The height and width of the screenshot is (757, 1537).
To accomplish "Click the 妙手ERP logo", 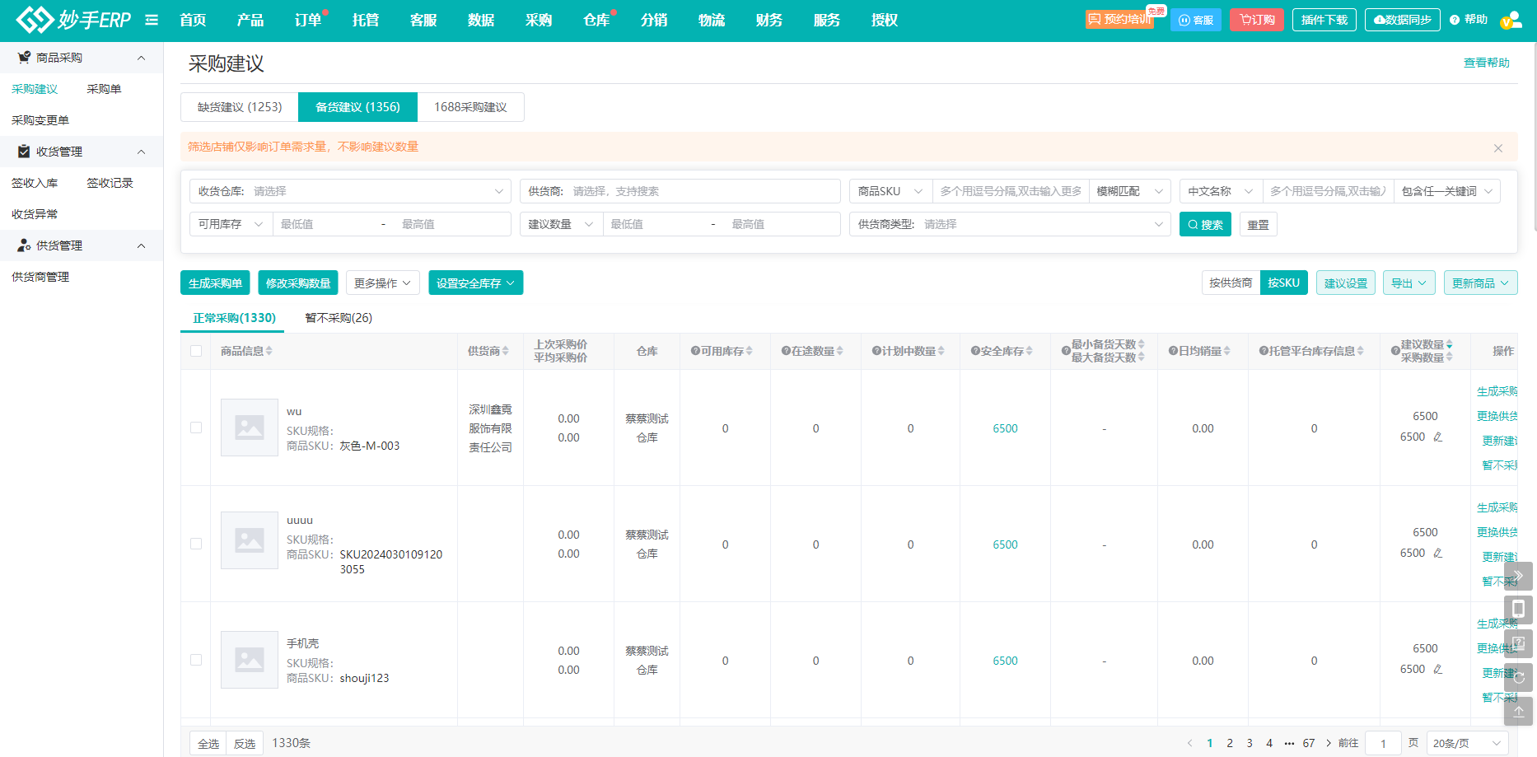I will tap(73, 20).
